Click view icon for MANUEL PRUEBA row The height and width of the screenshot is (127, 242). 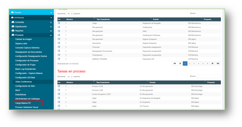(59, 59)
